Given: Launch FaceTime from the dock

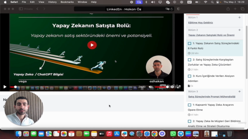Looking at the screenshot, I should [x=86, y=134].
